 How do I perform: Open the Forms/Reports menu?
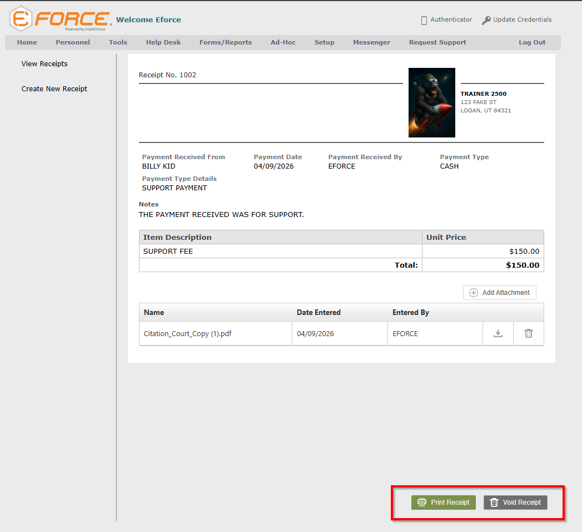[x=226, y=42]
